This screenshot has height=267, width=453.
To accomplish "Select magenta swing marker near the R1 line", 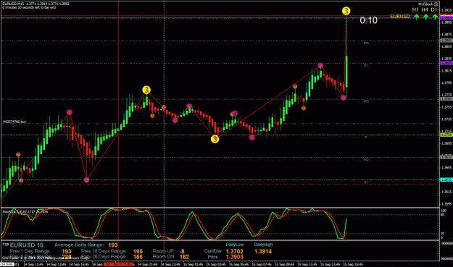I will point(320,66).
